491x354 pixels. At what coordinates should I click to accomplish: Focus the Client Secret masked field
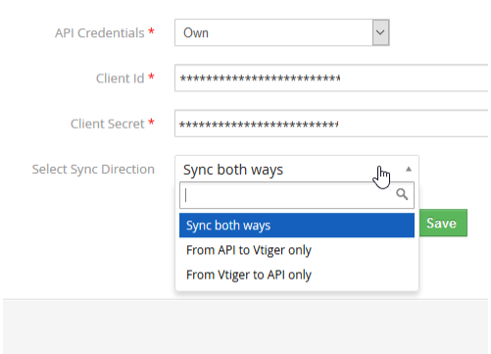[x=331, y=124]
